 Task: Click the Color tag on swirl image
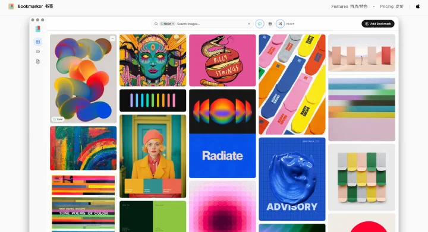pos(58,119)
